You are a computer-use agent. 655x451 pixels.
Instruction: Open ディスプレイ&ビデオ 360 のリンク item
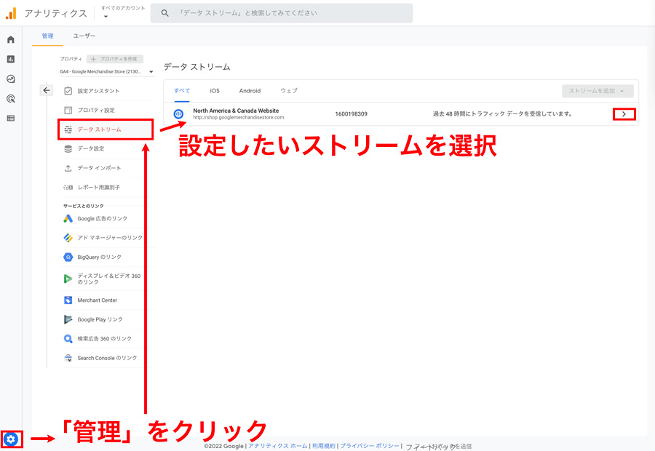(108, 279)
